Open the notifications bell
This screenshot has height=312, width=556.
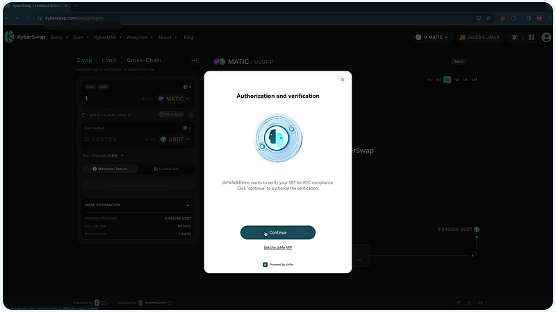coord(514,37)
